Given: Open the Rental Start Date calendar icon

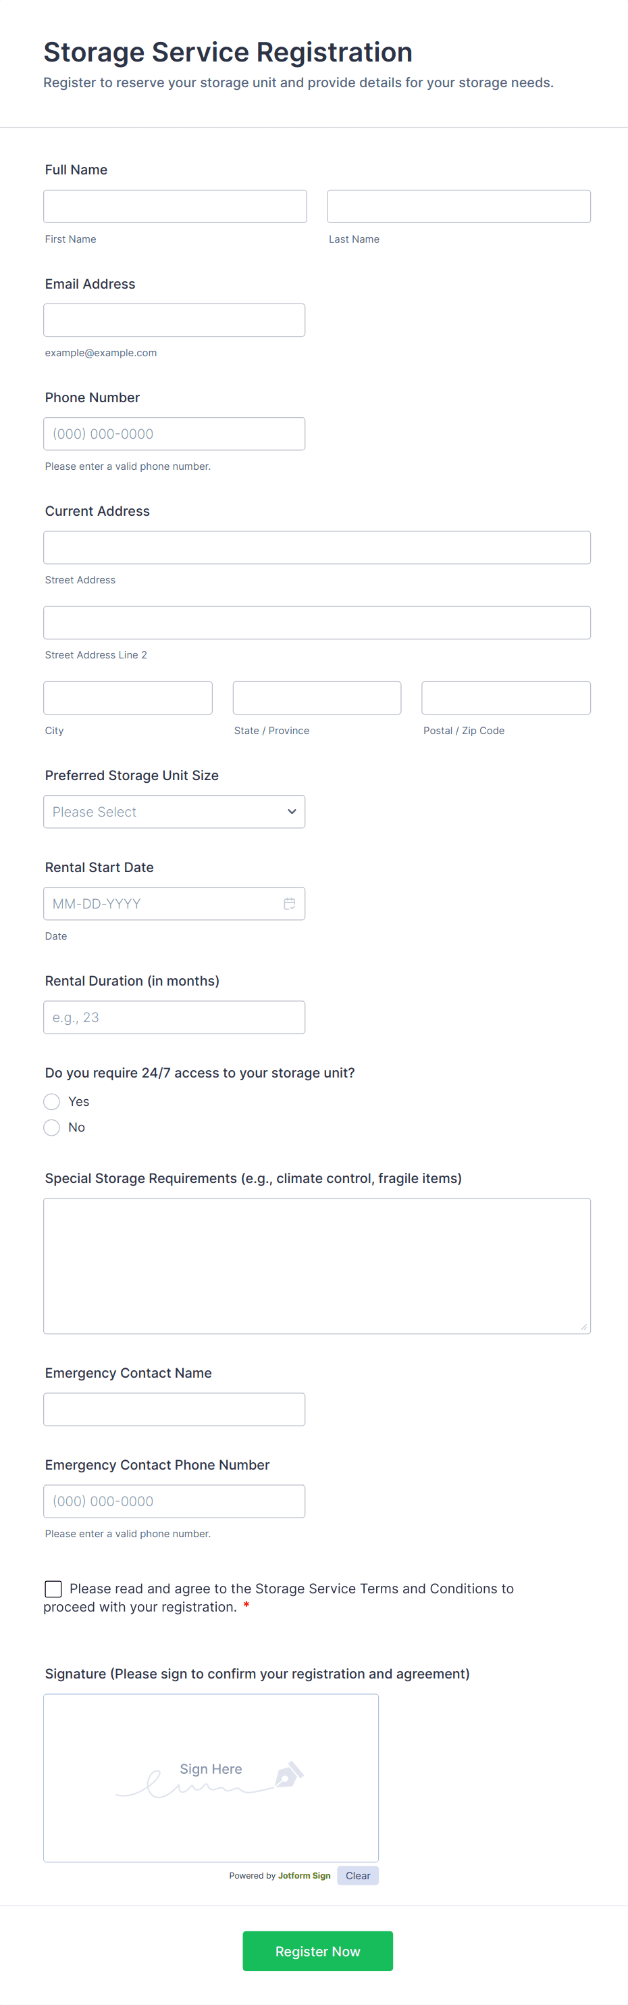Looking at the screenshot, I should click(289, 903).
